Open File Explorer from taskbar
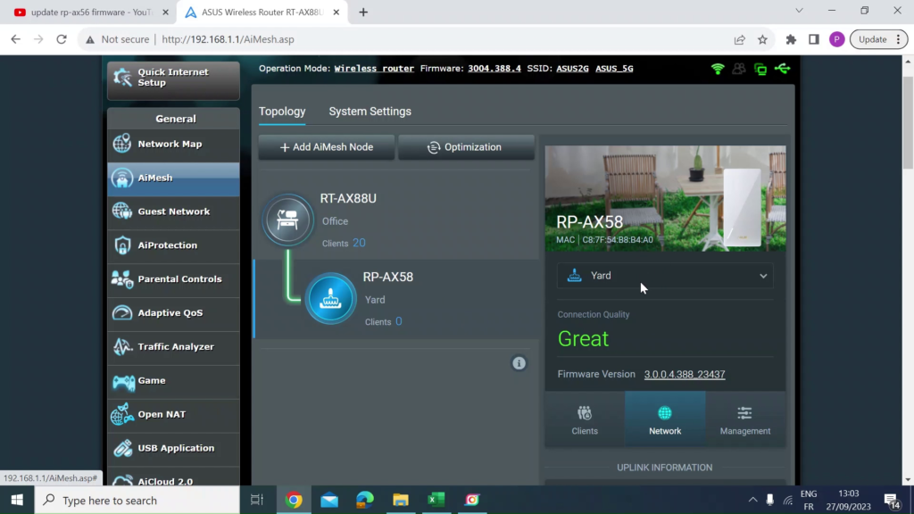The image size is (914, 514). (401, 500)
